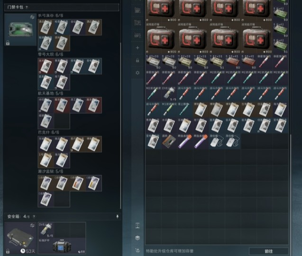Open help tooltip next to 安全箱
The width and height of the screenshot is (302, 256).
(x=33, y=216)
